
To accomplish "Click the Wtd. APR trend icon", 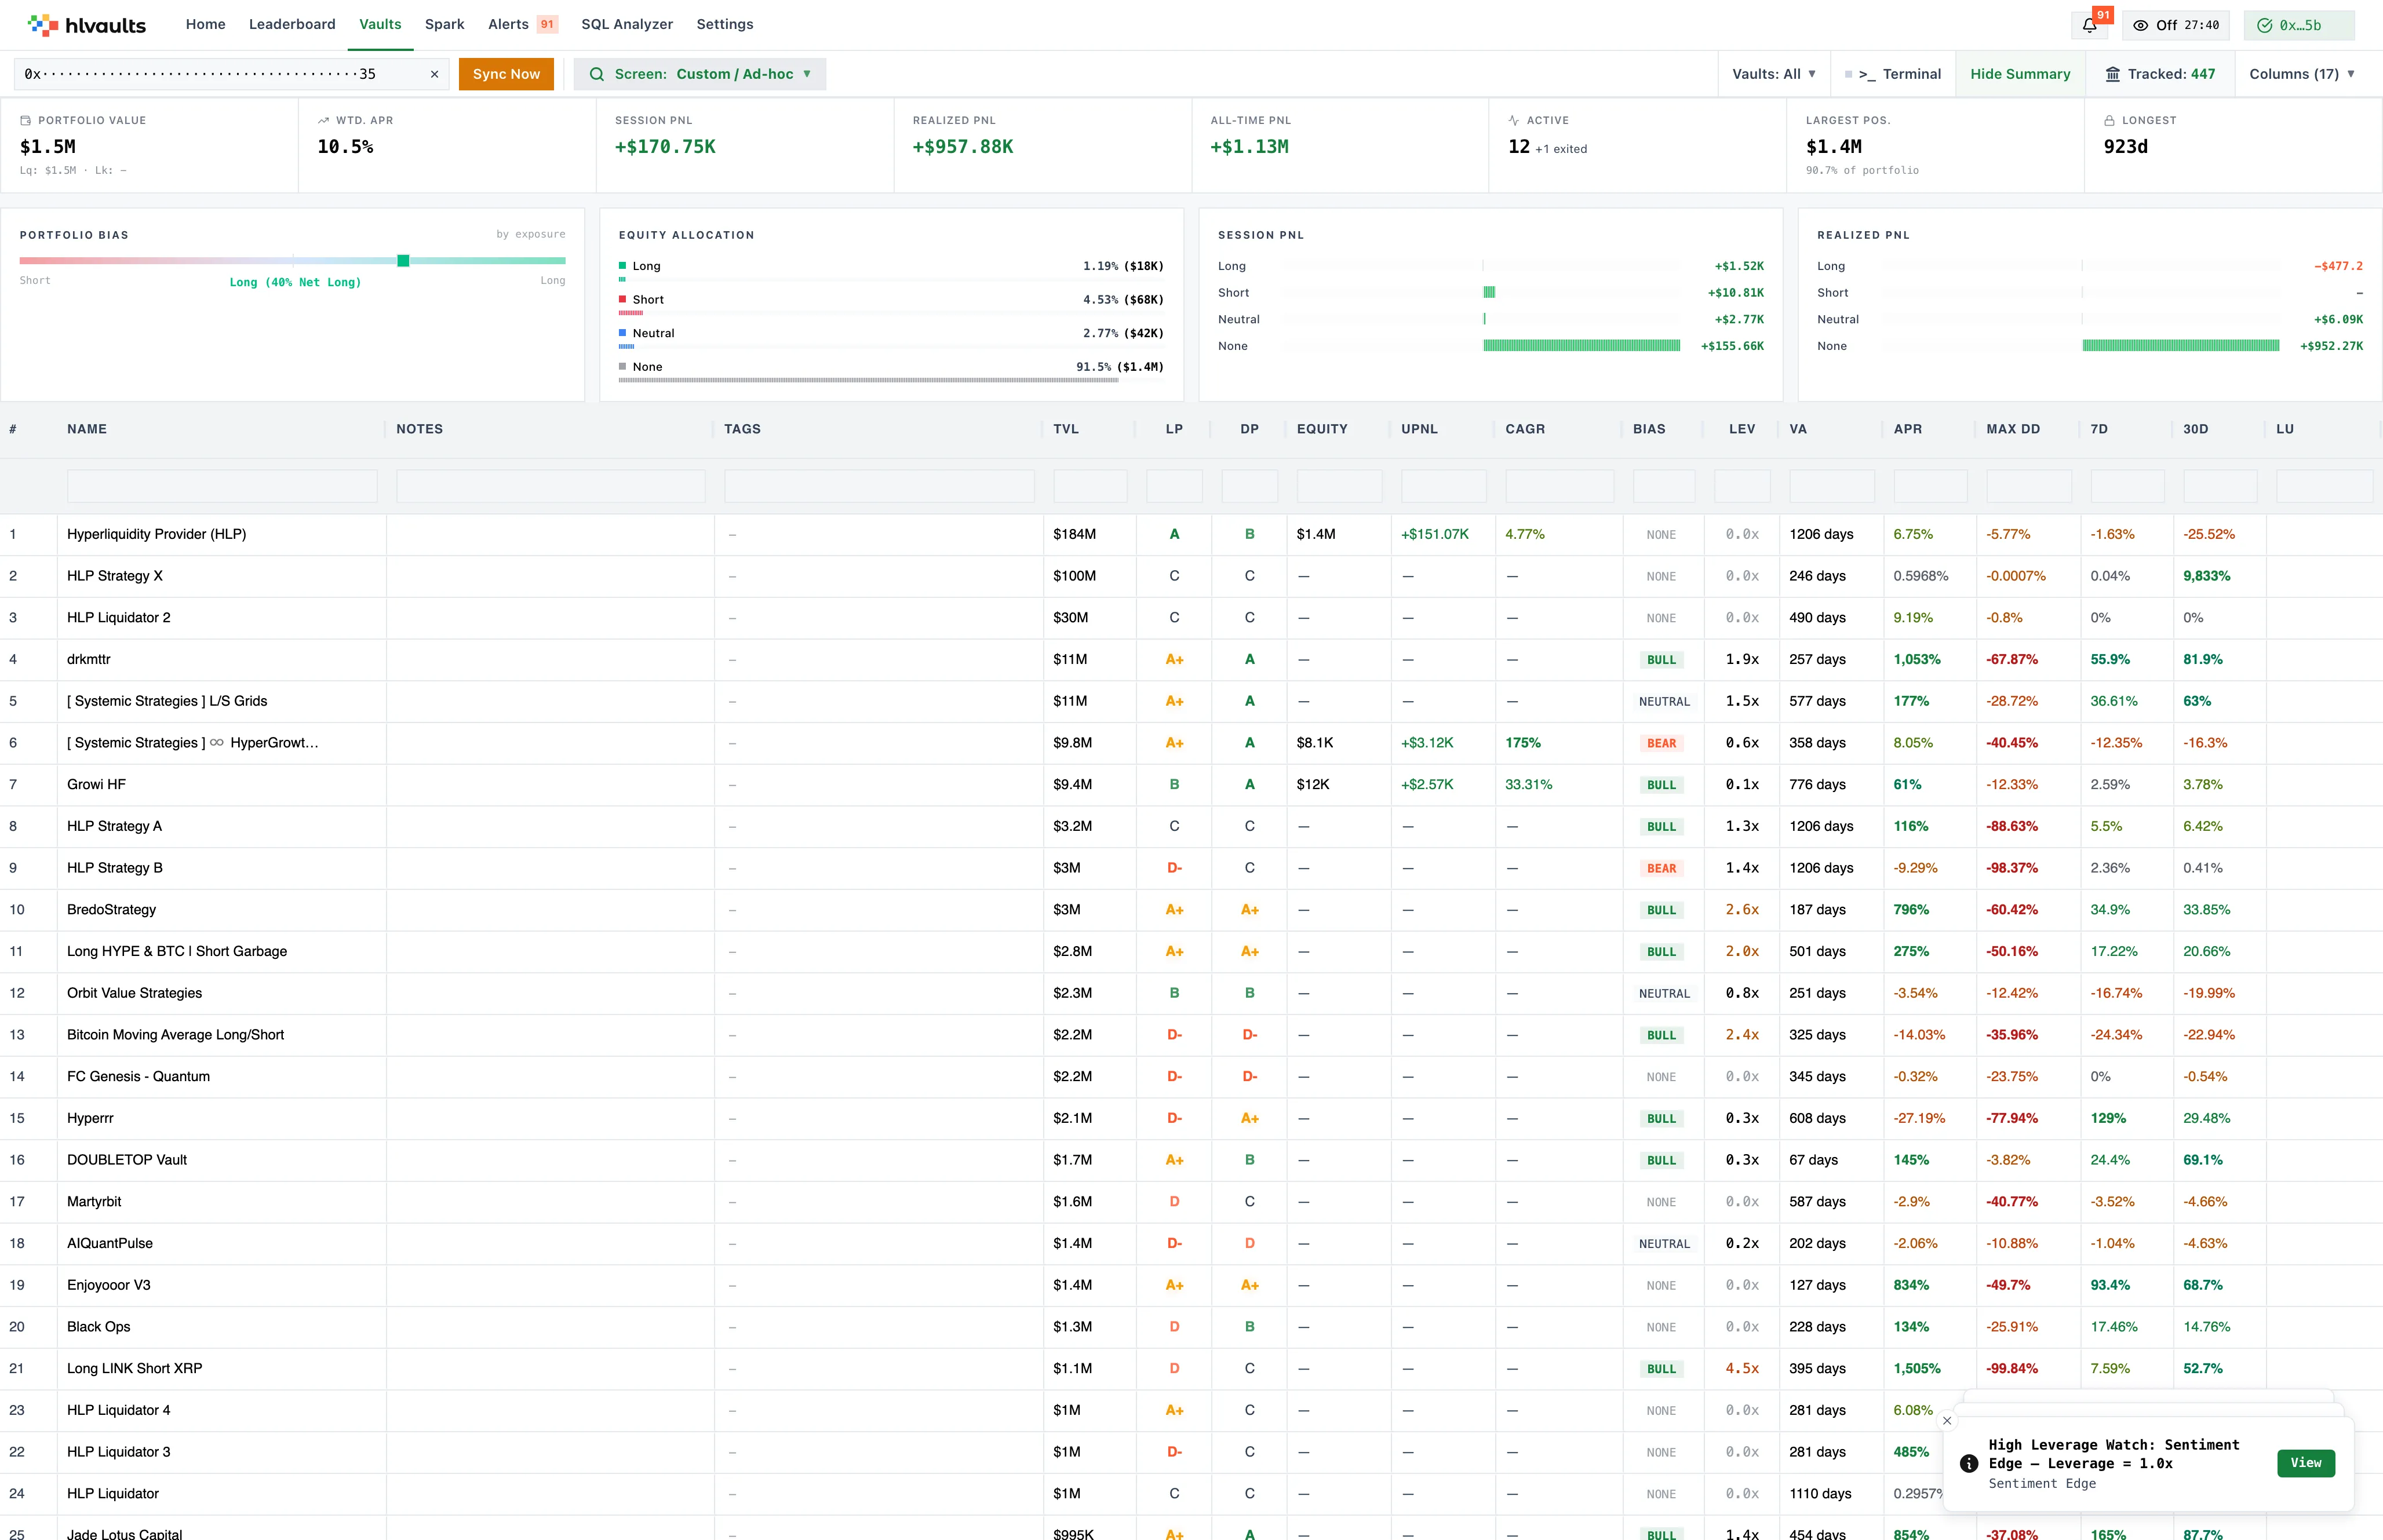I will (323, 120).
